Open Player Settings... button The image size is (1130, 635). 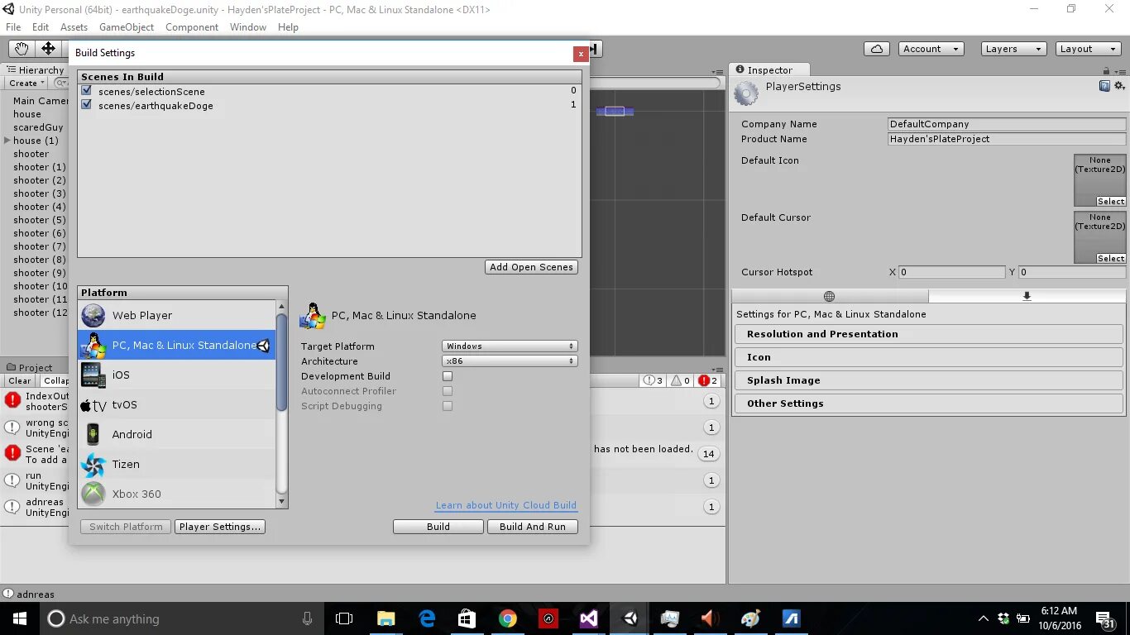[x=220, y=527]
